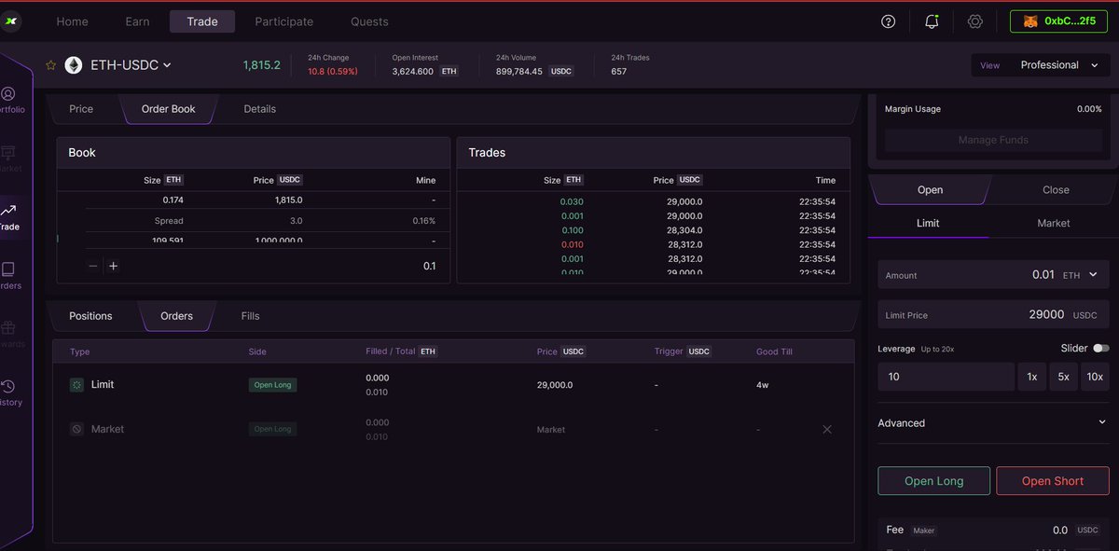
Task: Switch to the Price tab
Action: tap(81, 109)
